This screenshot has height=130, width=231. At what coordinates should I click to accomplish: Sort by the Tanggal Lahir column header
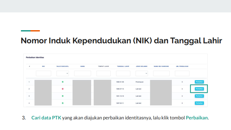click(x=123, y=66)
